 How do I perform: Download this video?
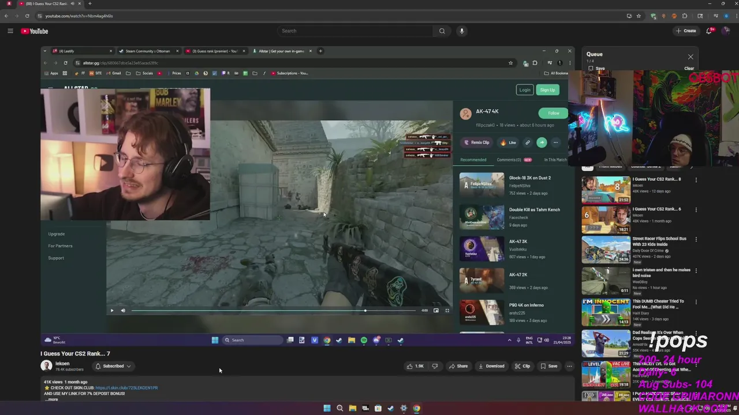click(x=491, y=366)
